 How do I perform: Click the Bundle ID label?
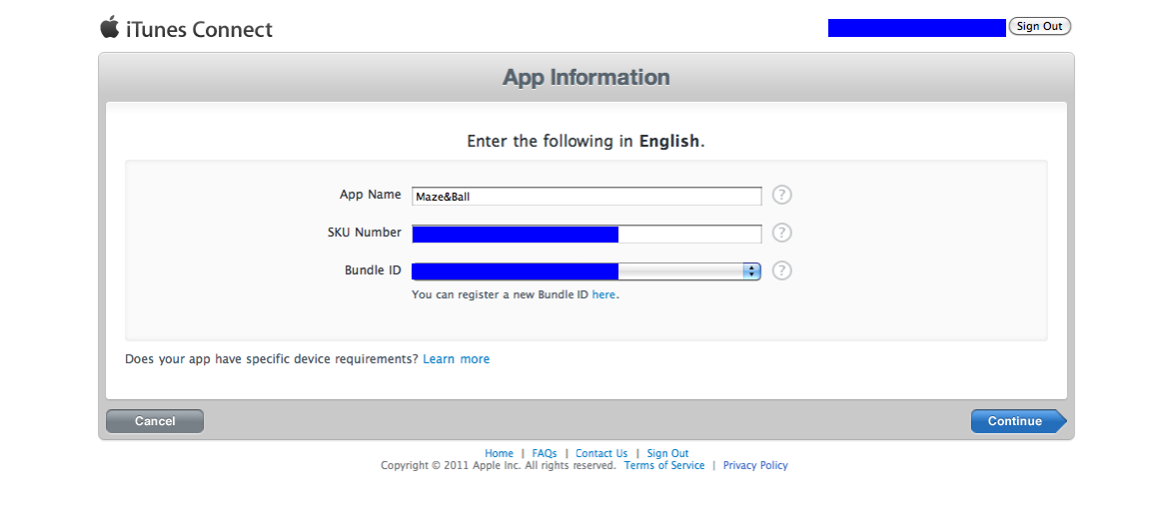(373, 270)
